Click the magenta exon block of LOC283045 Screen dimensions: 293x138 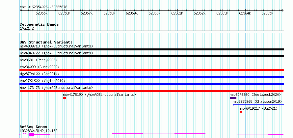point(32,135)
